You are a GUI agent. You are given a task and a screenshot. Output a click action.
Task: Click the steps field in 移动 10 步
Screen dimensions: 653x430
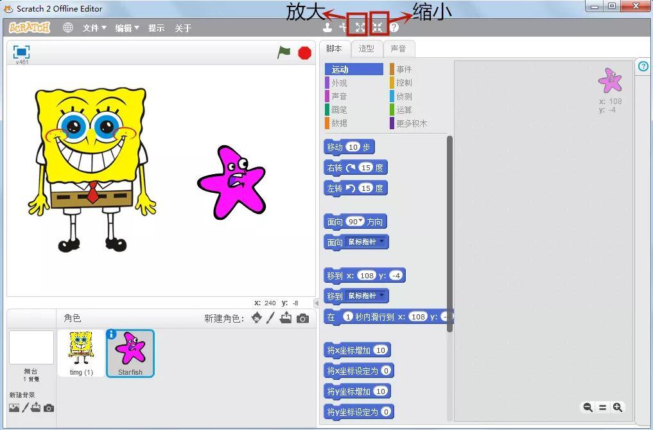[353, 147]
